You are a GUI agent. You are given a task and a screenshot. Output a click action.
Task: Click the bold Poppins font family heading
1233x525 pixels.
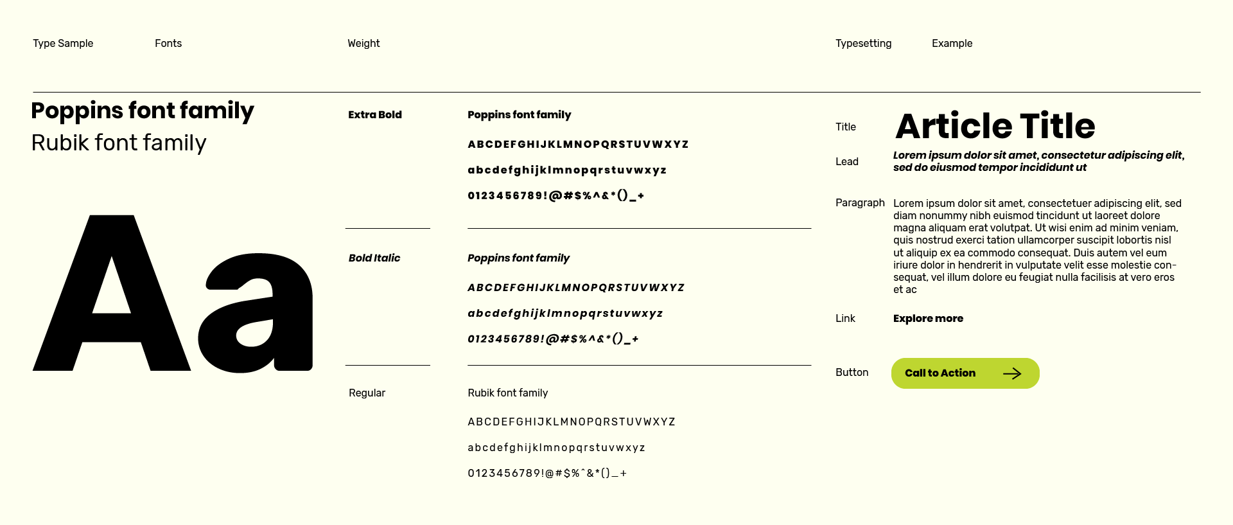tap(143, 111)
